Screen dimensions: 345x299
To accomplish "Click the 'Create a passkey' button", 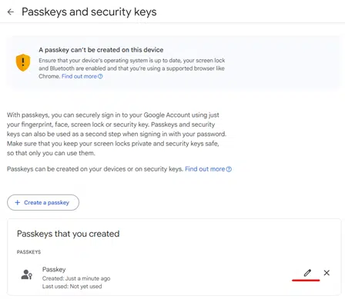I will (x=43, y=203).
